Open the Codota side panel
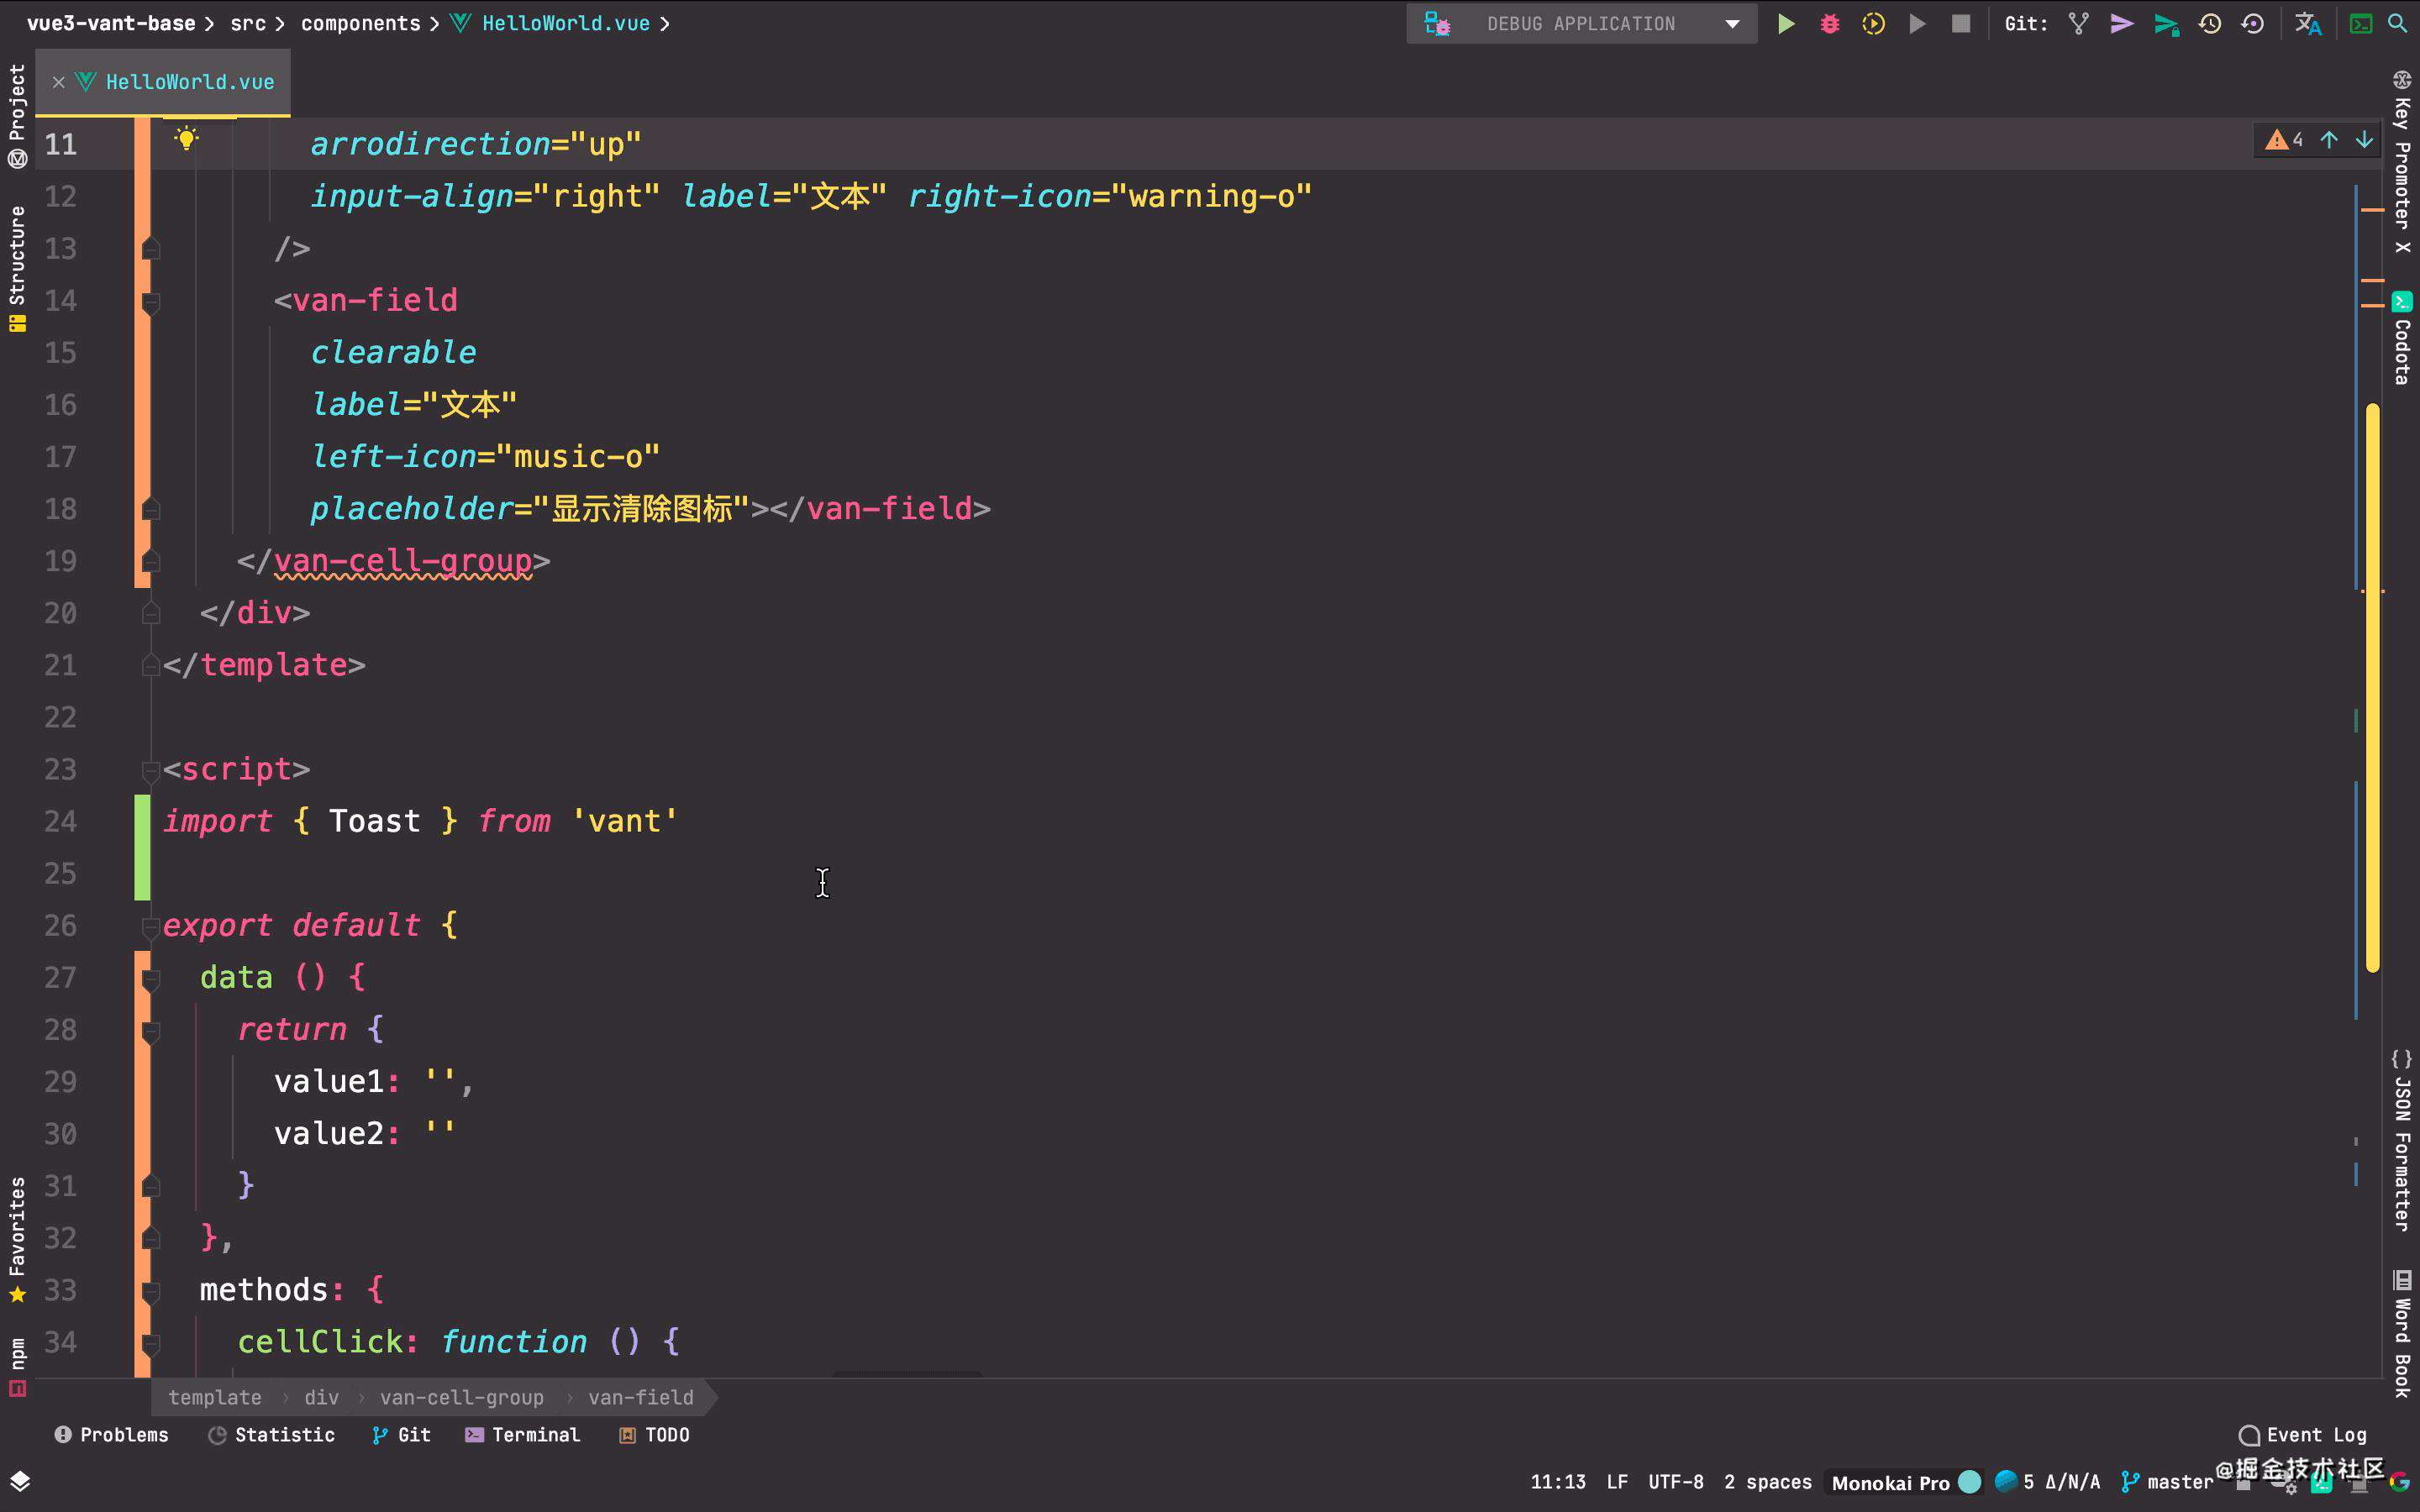2420x1512 pixels. click(x=2402, y=339)
